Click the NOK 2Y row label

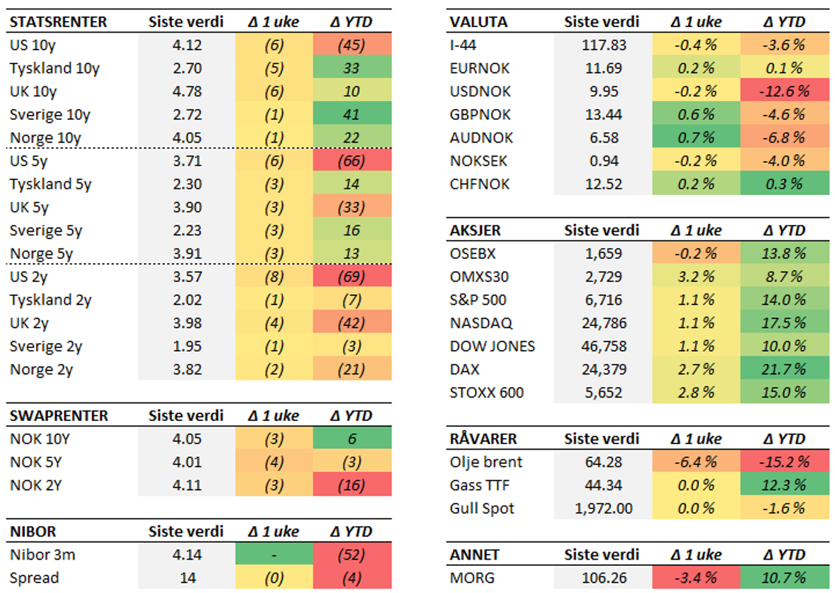[x=34, y=485]
